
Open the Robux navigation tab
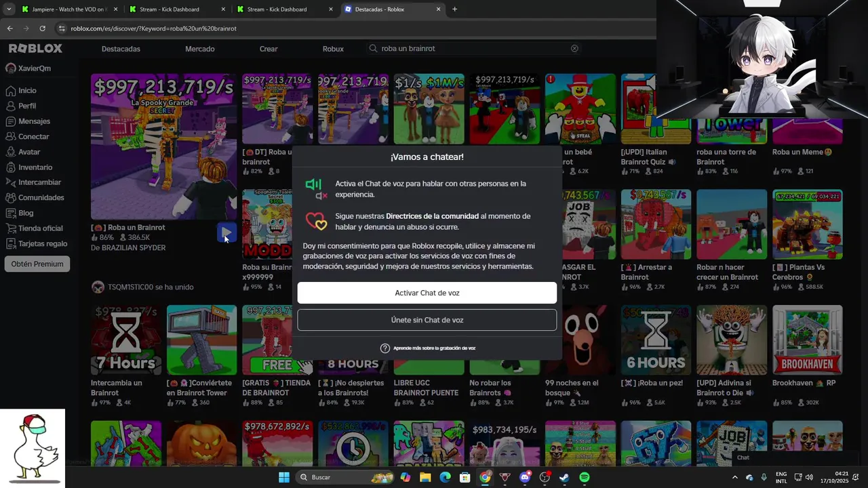pyautogui.click(x=333, y=49)
